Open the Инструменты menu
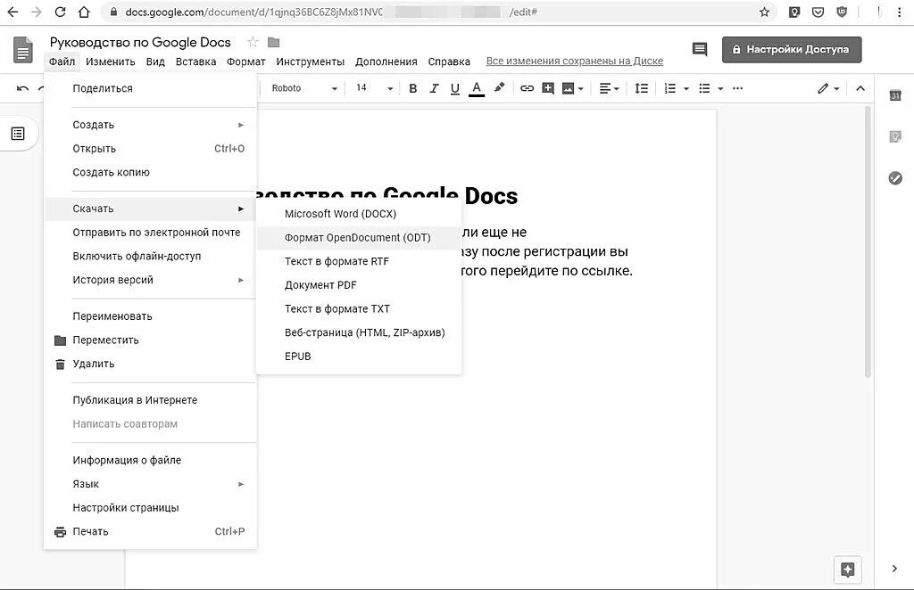 click(x=310, y=61)
